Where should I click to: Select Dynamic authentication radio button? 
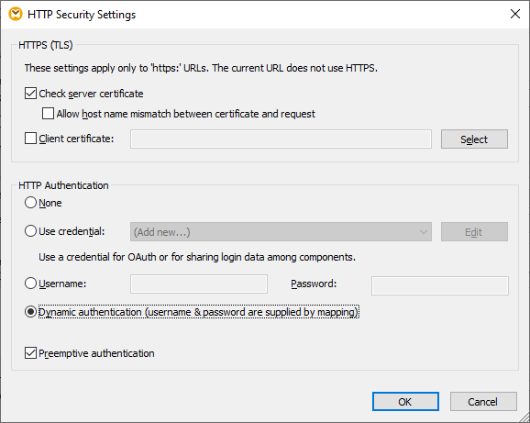click(x=31, y=312)
